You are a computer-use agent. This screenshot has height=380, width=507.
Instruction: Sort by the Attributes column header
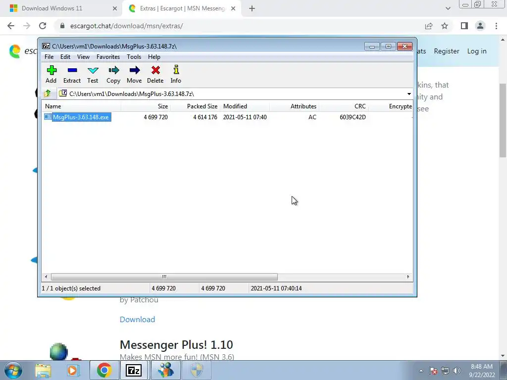click(x=294, y=106)
